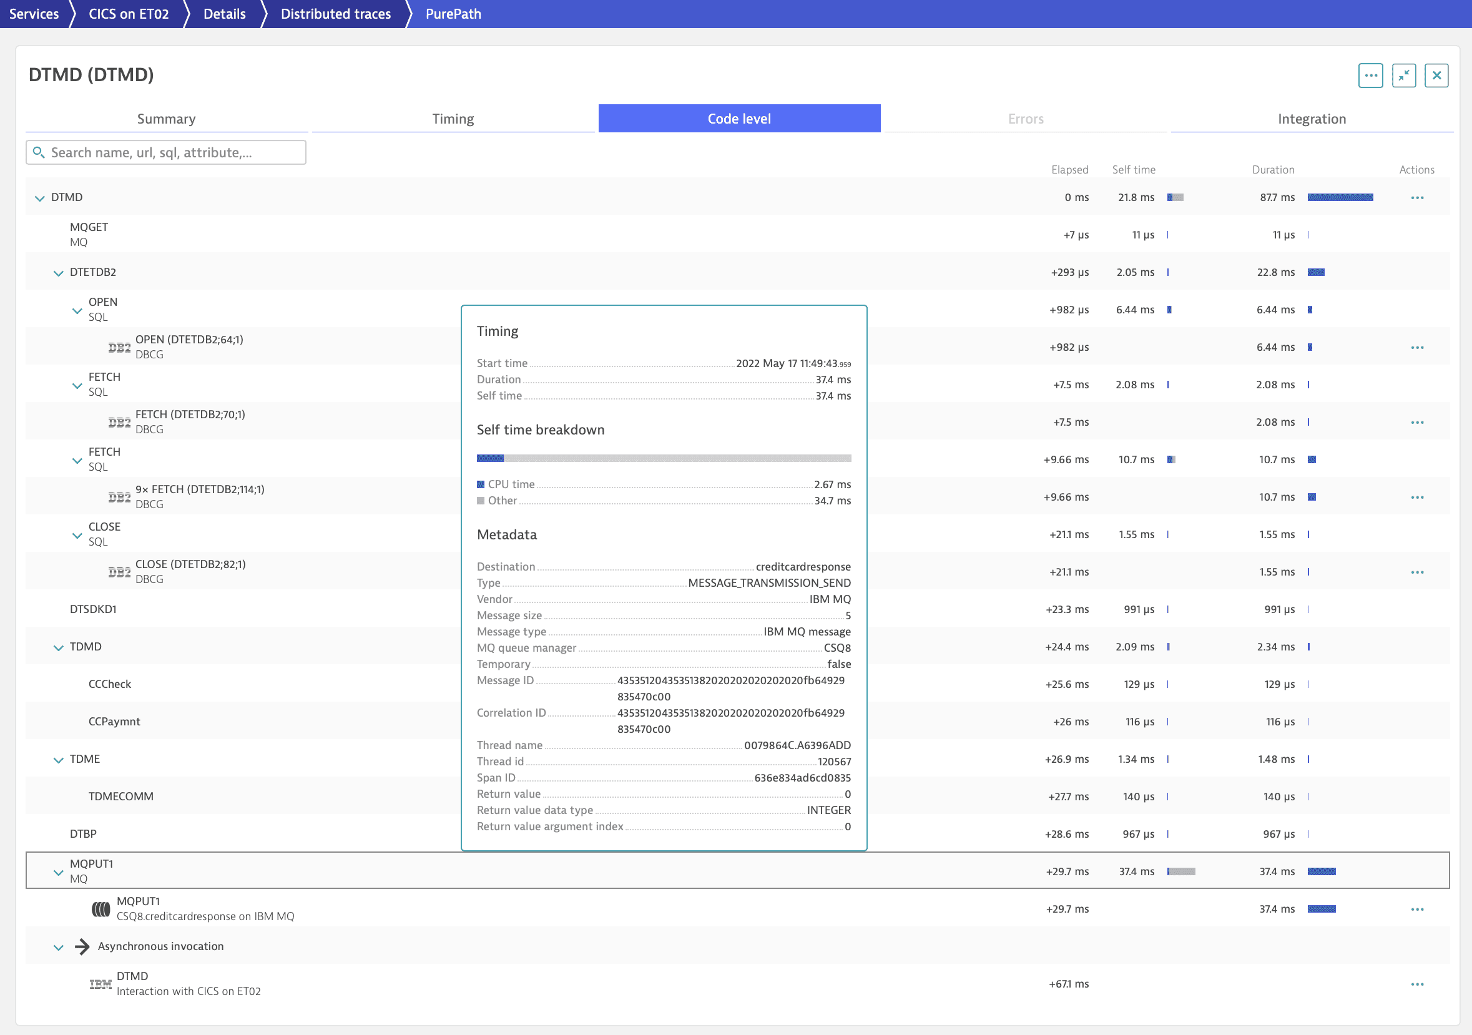Go to CICS on ET02 breadcrumb
Image resolution: width=1472 pixels, height=1035 pixels.
[x=128, y=14]
